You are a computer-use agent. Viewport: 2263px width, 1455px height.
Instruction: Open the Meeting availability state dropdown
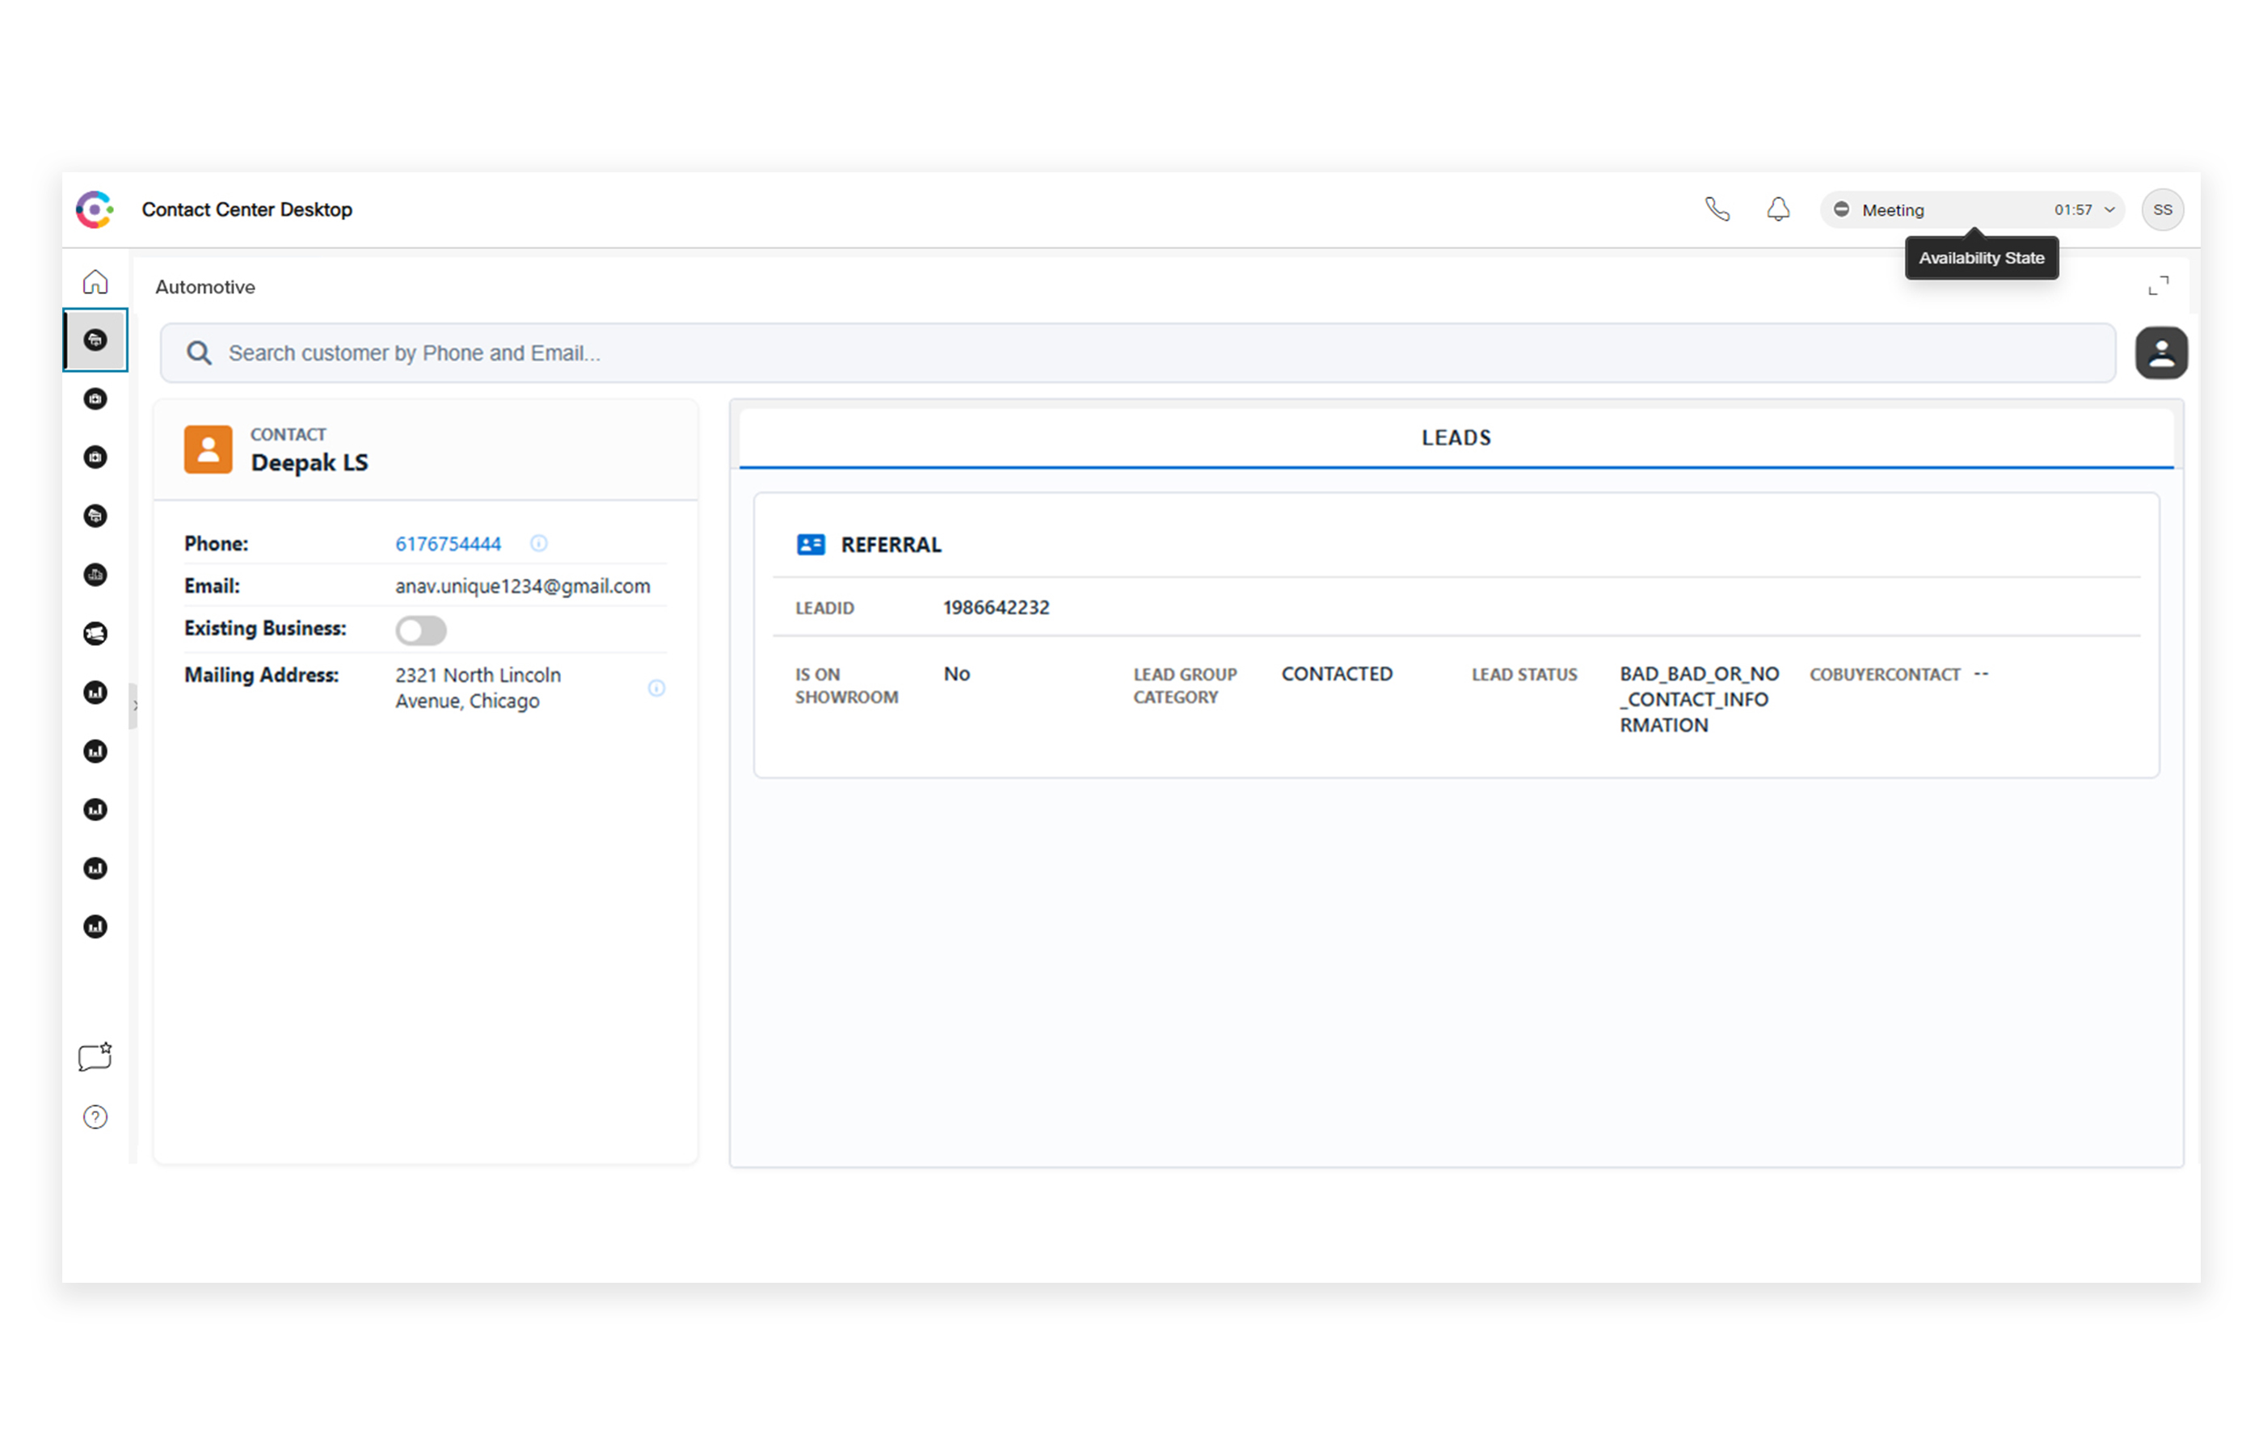click(x=1971, y=209)
